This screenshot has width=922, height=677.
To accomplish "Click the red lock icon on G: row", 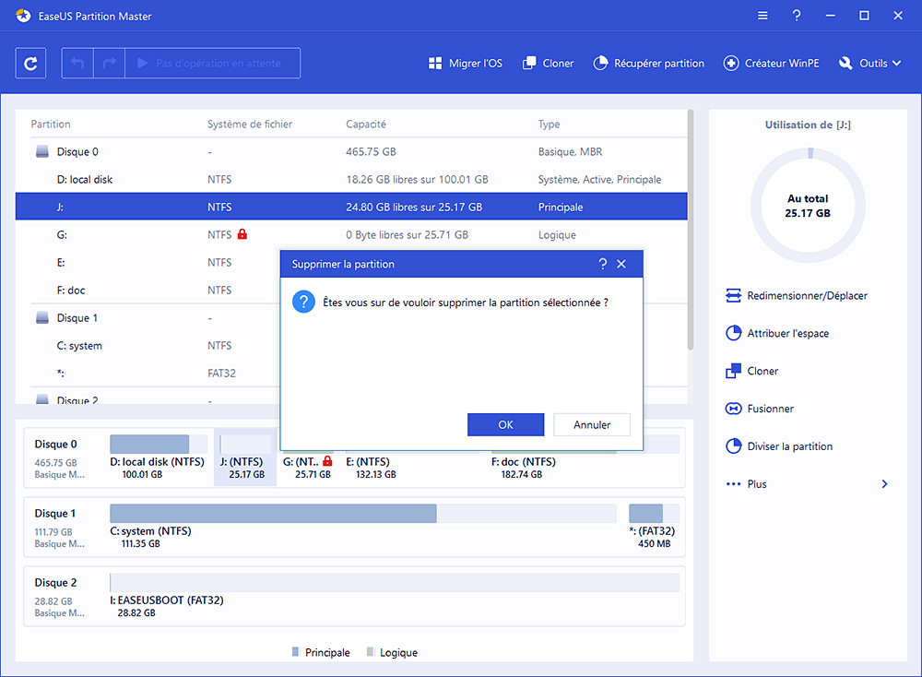I will click(242, 234).
